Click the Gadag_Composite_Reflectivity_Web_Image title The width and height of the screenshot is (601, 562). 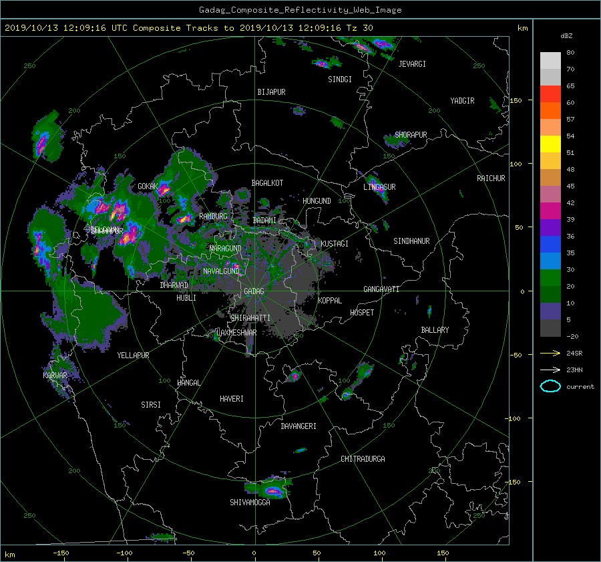pyautogui.click(x=300, y=10)
